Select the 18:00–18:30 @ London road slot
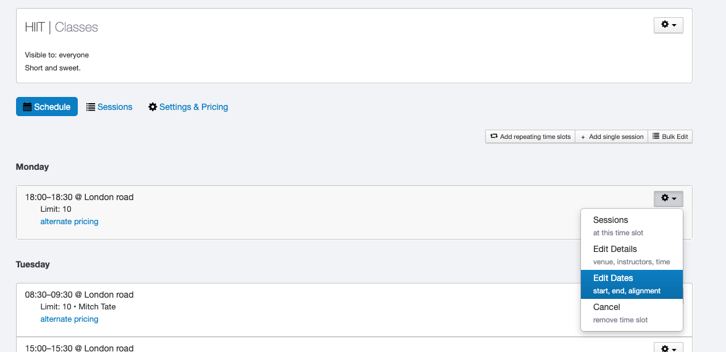 click(x=79, y=198)
